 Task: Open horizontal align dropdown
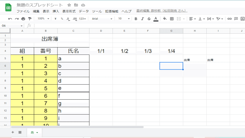click(192, 19)
